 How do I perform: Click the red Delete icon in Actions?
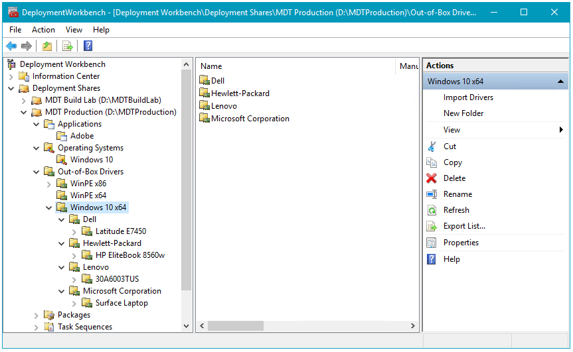pos(432,178)
